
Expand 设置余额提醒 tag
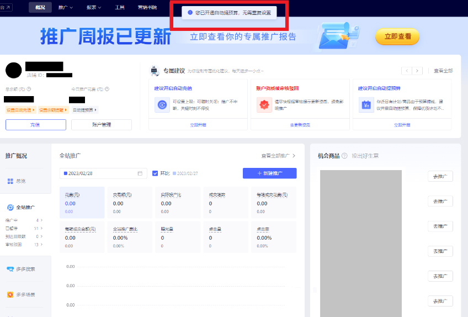click(53, 110)
